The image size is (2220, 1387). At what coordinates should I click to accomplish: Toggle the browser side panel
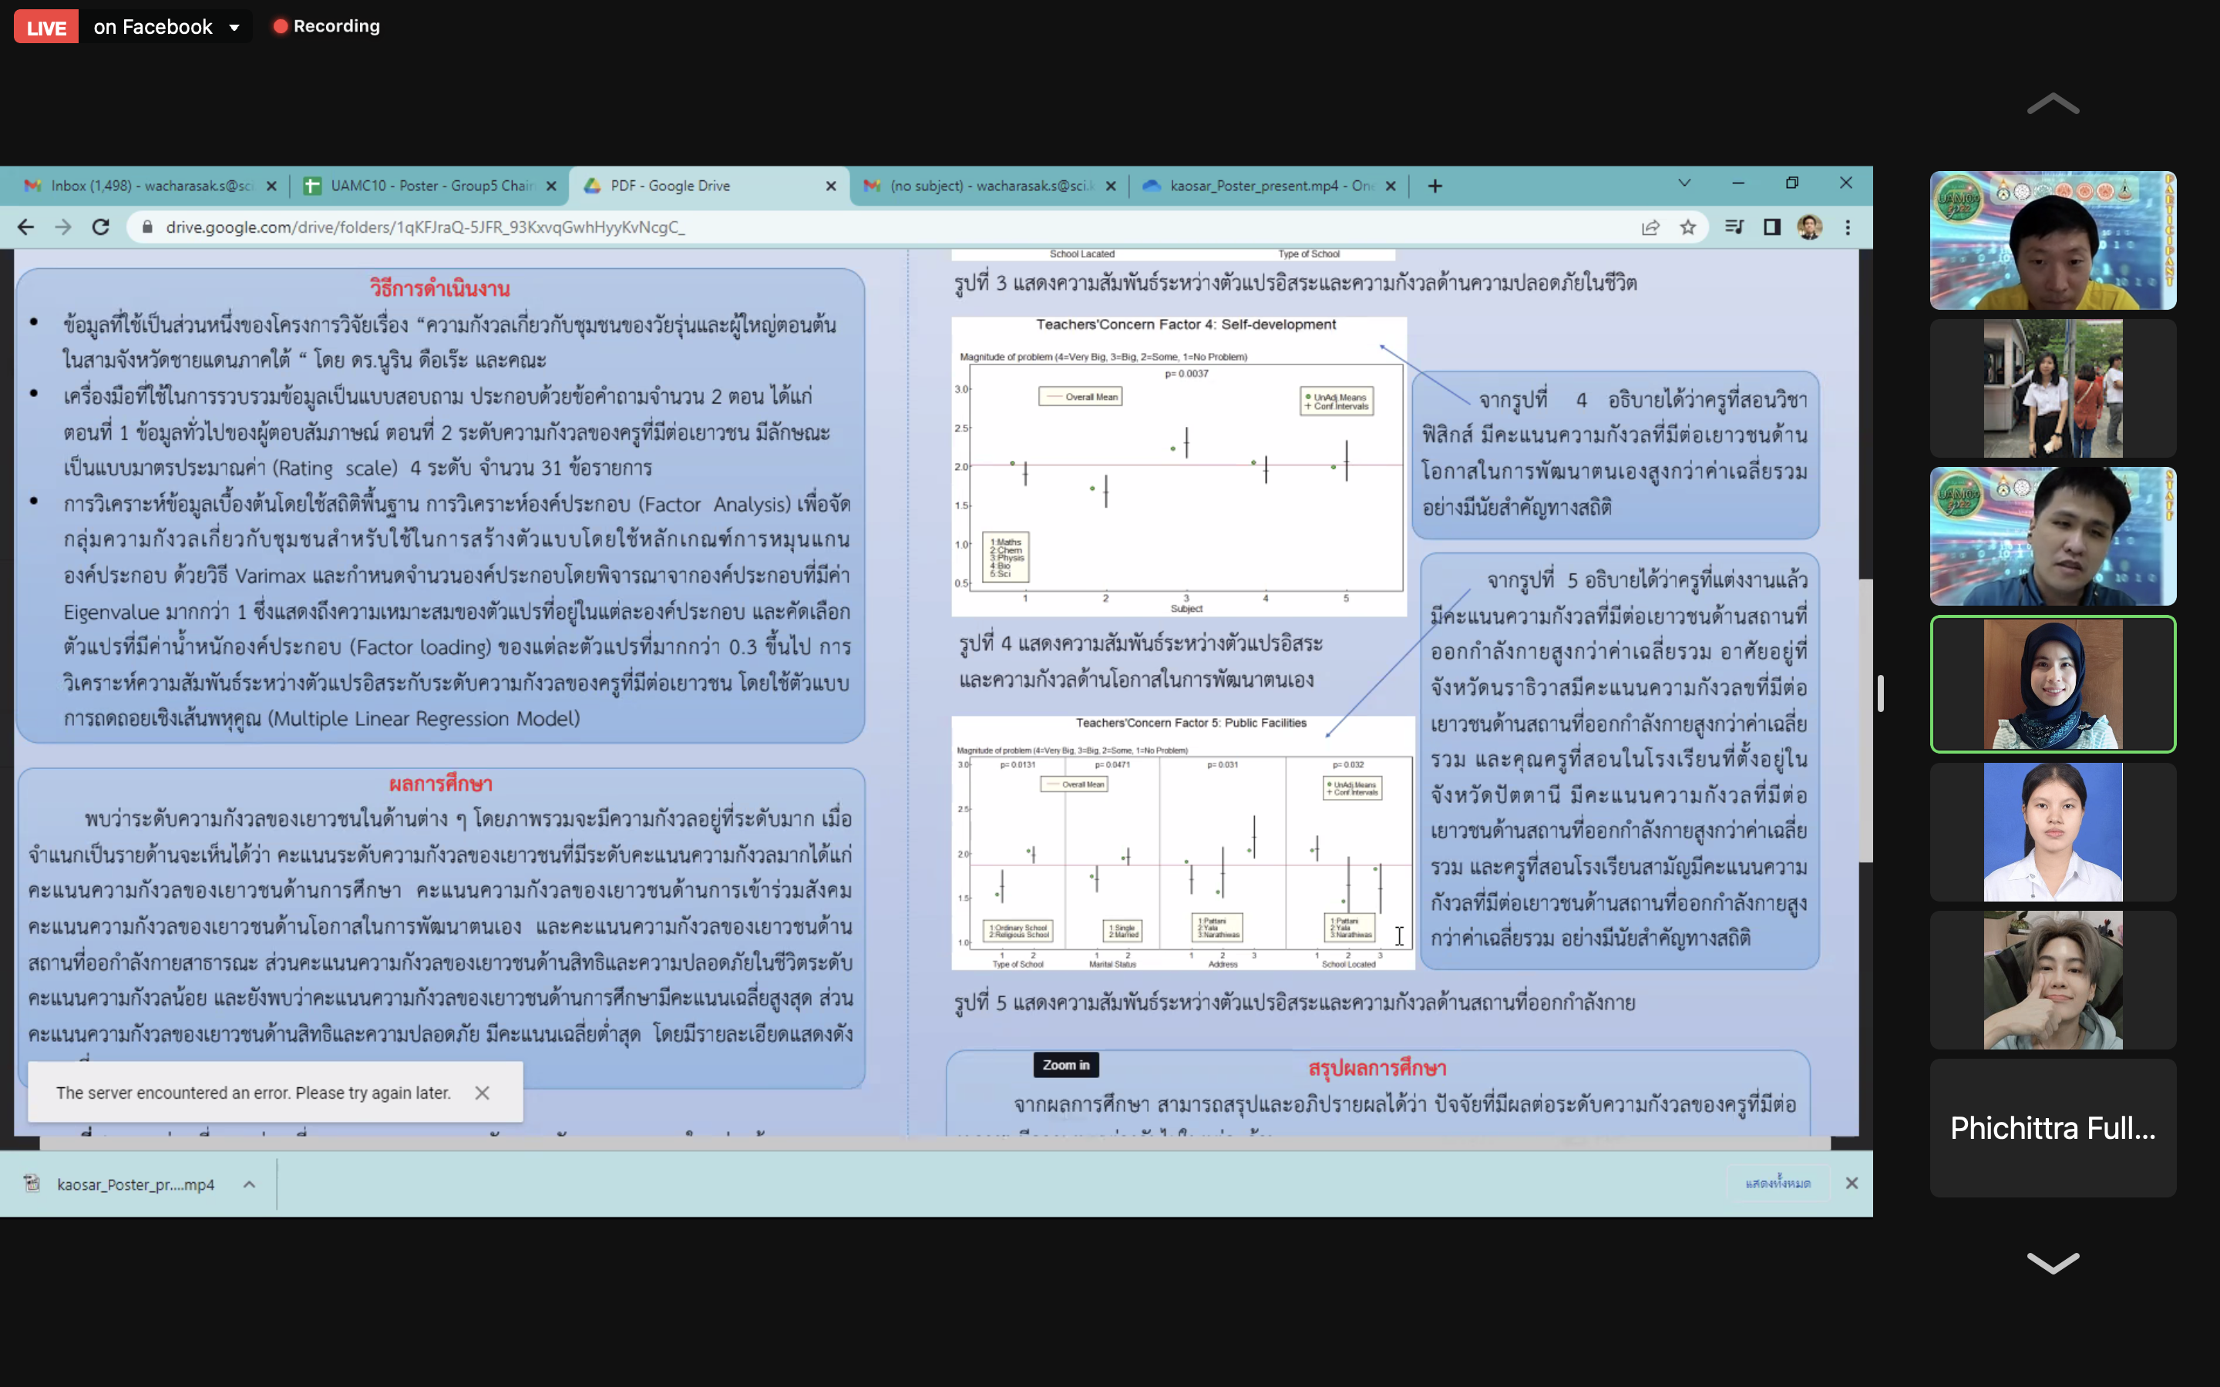(1772, 227)
